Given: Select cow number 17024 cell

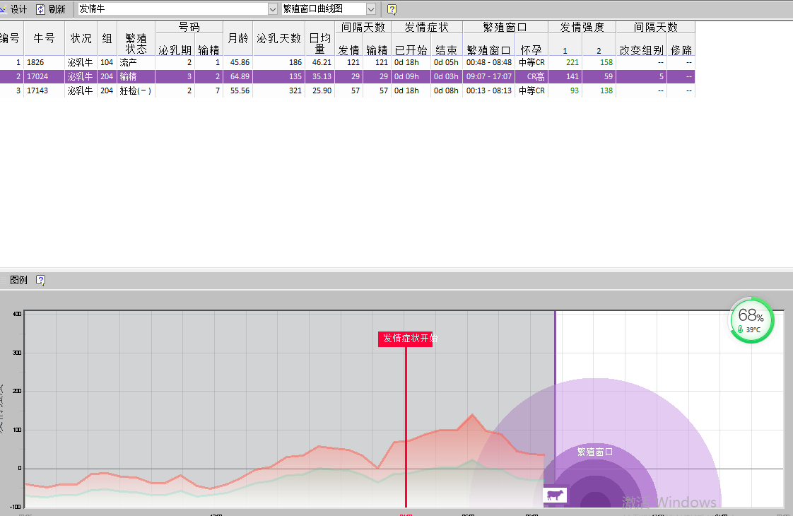Looking at the screenshot, I should (44, 76).
